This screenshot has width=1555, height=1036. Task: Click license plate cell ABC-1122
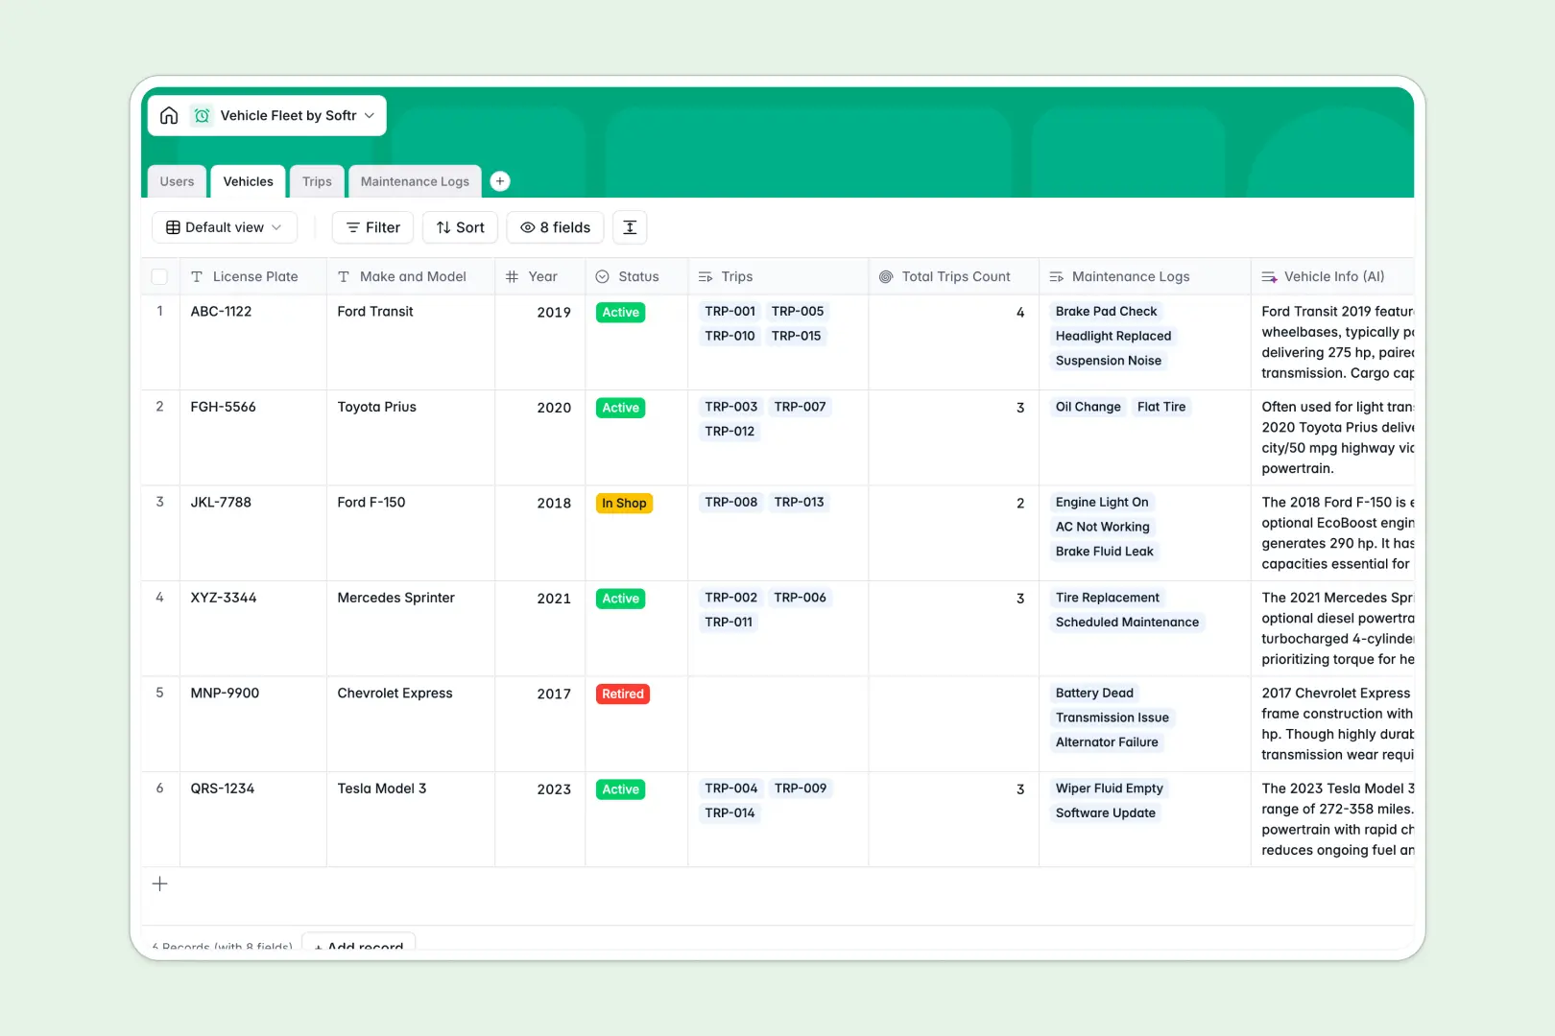click(253, 342)
